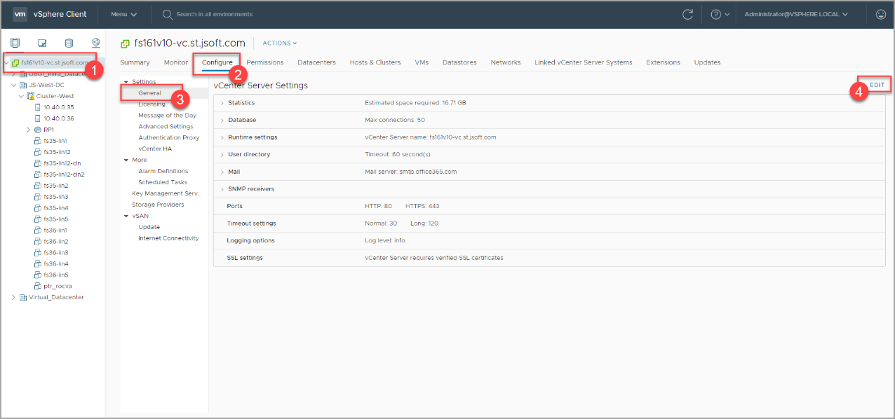Screen dimensions: 895x419
Task: Open the Linked vCenter Server Systems tab
Action: (583, 62)
